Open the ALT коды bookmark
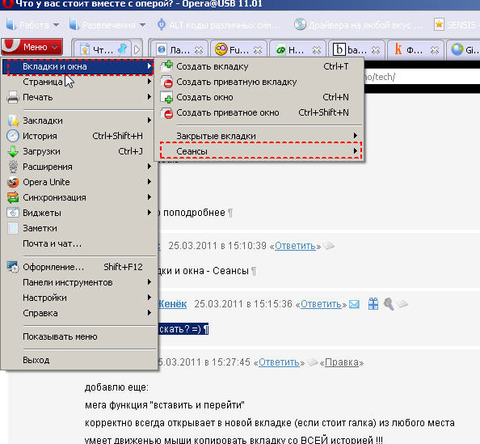Screen dimensions: 480x444 pyautogui.click(x=219, y=25)
